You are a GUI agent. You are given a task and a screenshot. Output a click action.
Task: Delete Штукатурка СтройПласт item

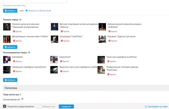click(x=65, y=41)
